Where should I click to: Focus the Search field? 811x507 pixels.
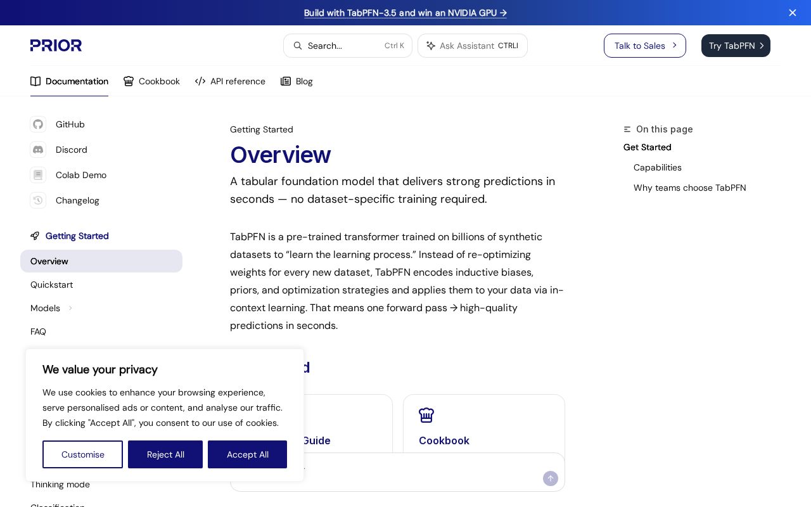point(348,46)
